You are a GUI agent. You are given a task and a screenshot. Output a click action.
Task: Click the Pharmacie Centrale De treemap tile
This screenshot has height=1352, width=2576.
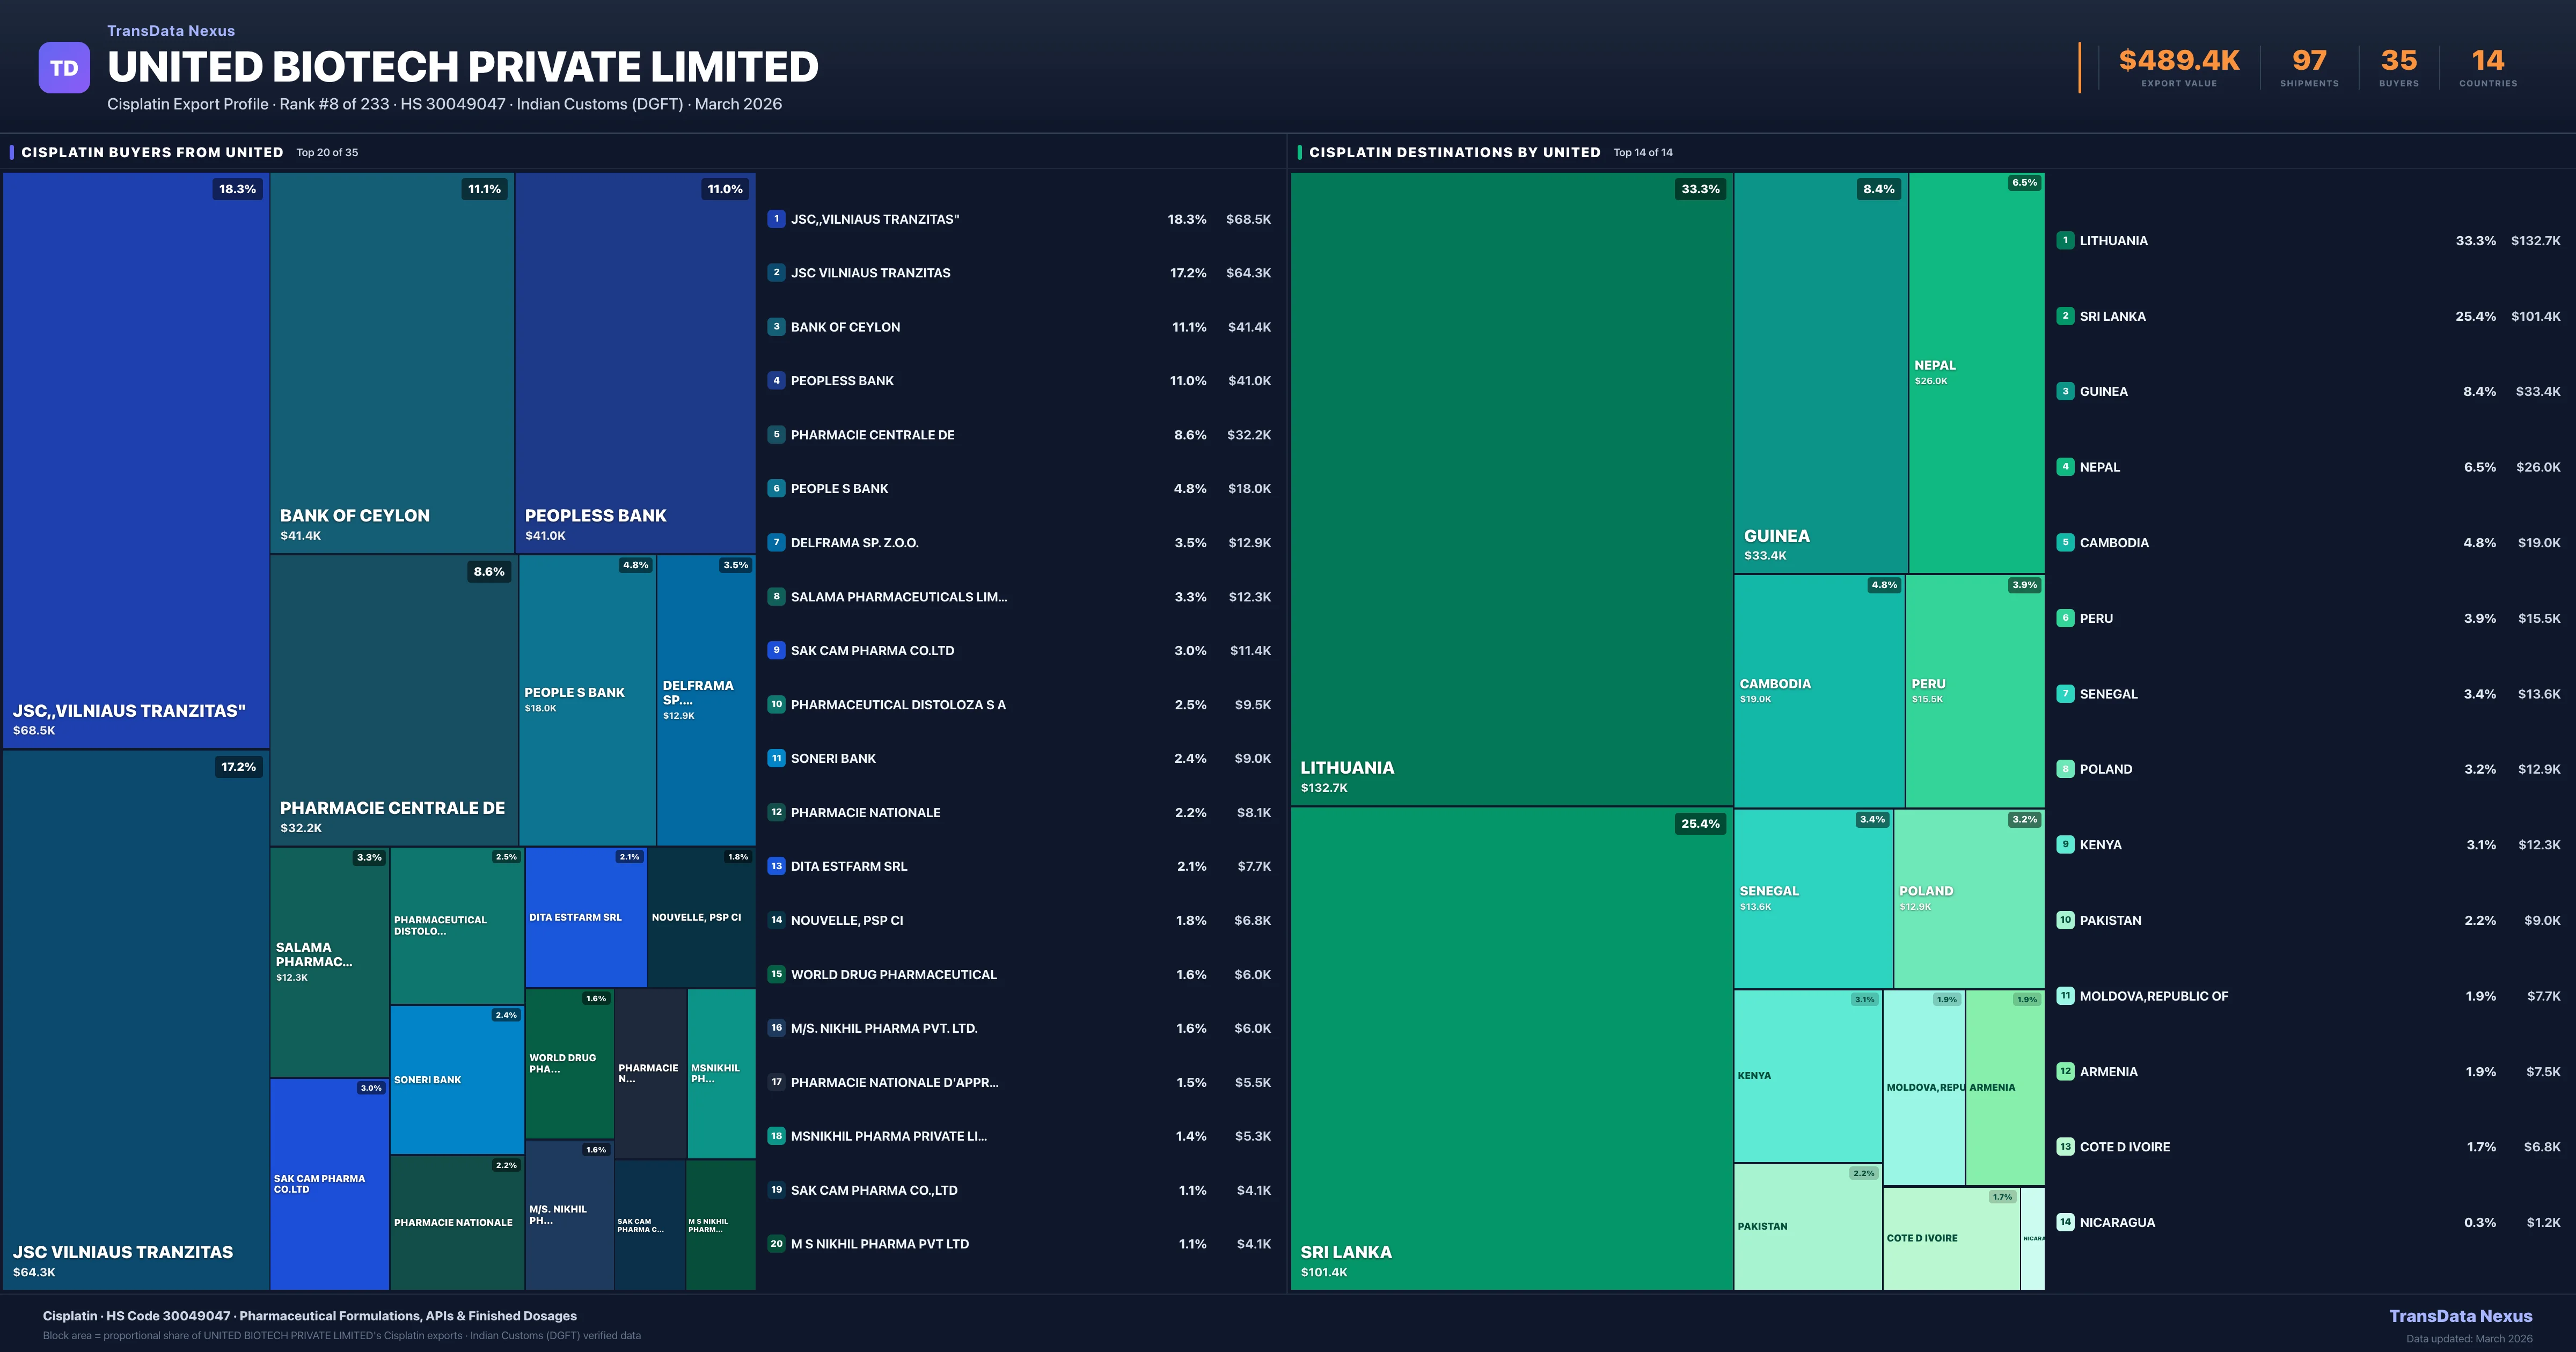[393, 700]
